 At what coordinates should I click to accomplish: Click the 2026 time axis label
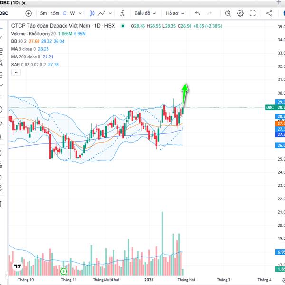tap(149, 280)
